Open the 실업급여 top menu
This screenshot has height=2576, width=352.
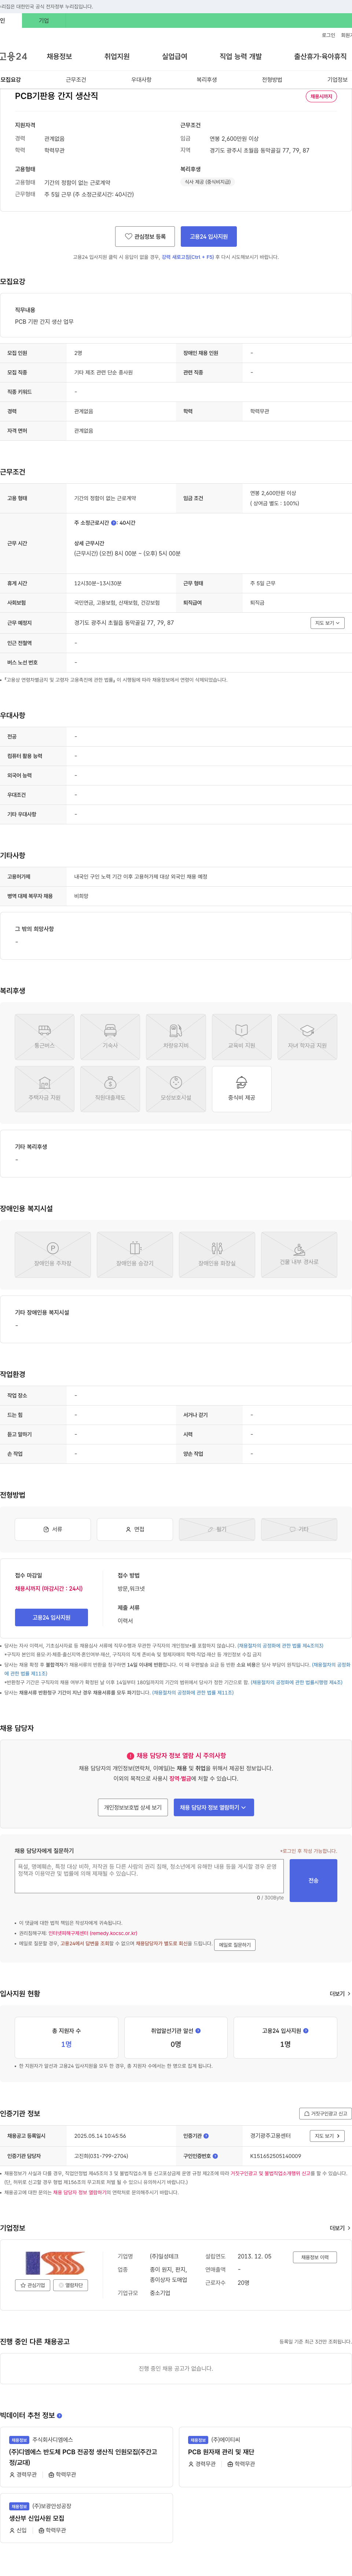pyautogui.click(x=175, y=56)
